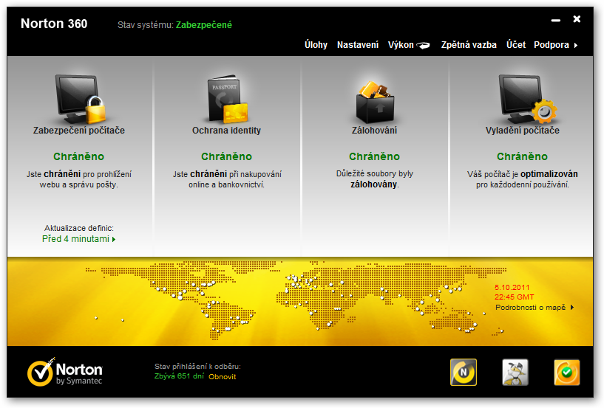The width and height of the screenshot is (604, 408).
Task: Open the Podpora menu
Action: pyautogui.click(x=552, y=45)
